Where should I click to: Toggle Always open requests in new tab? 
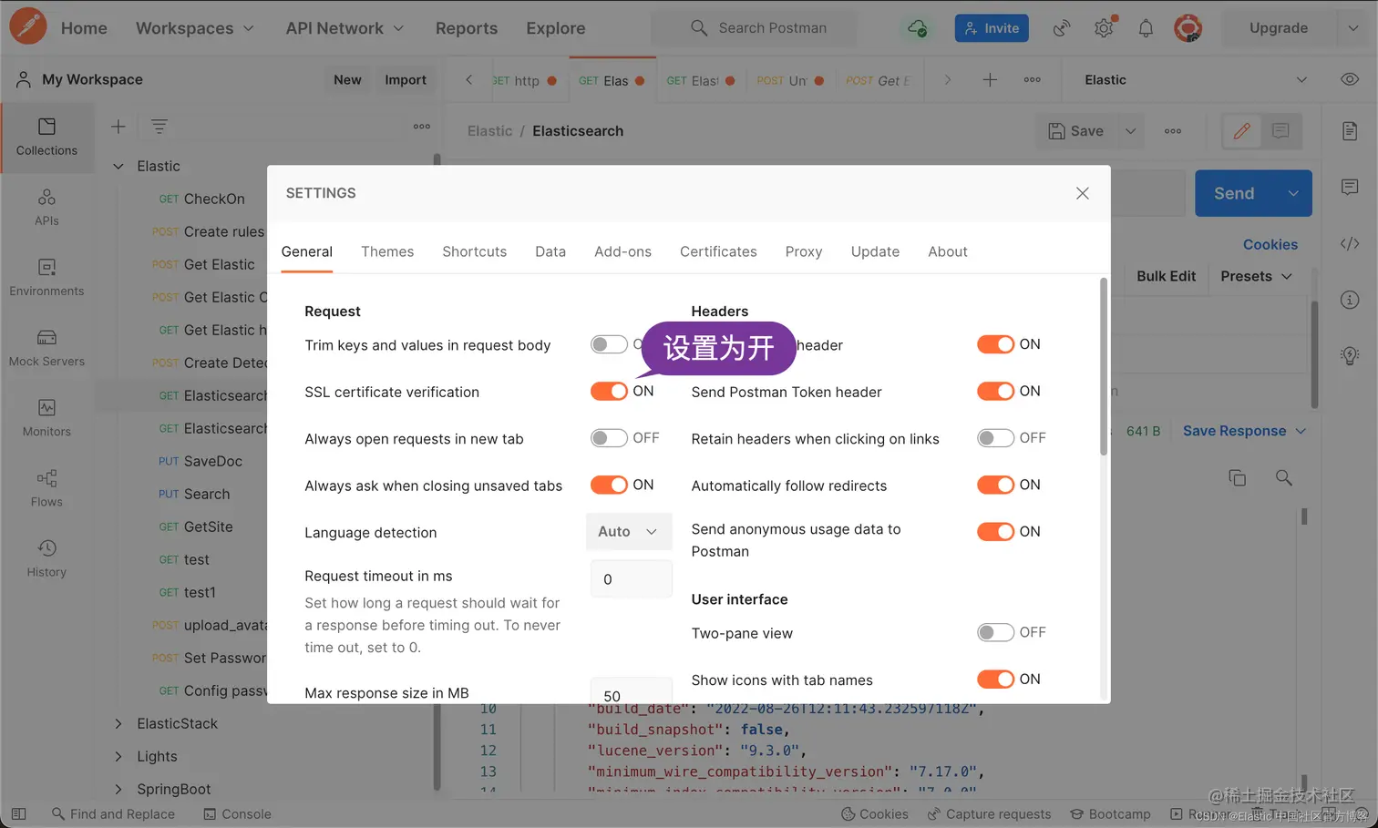609,438
